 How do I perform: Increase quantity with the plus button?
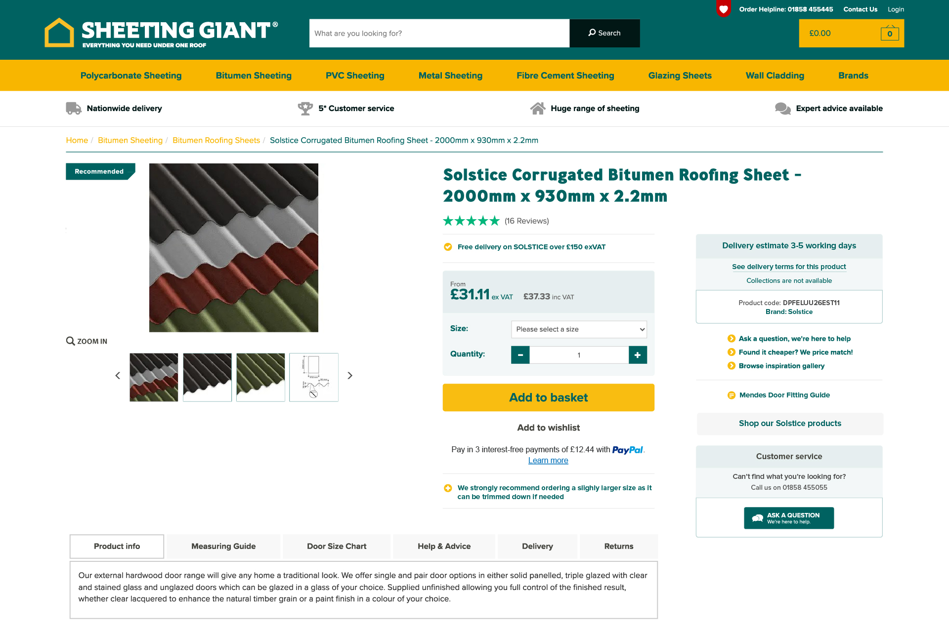(638, 355)
